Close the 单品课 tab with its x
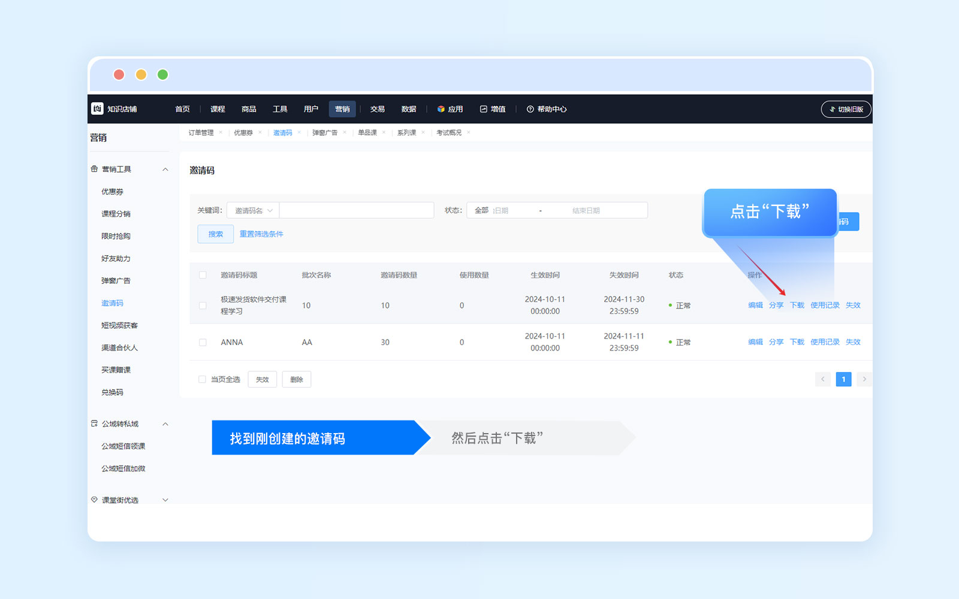 point(384,132)
